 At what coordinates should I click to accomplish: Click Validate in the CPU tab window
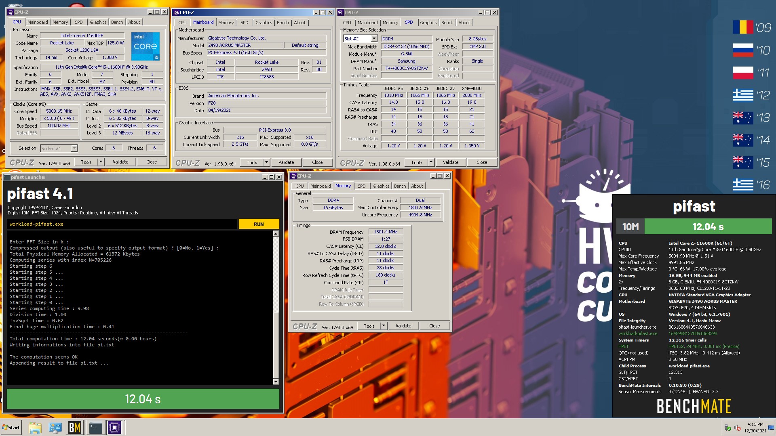pyautogui.click(x=120, y=162)
